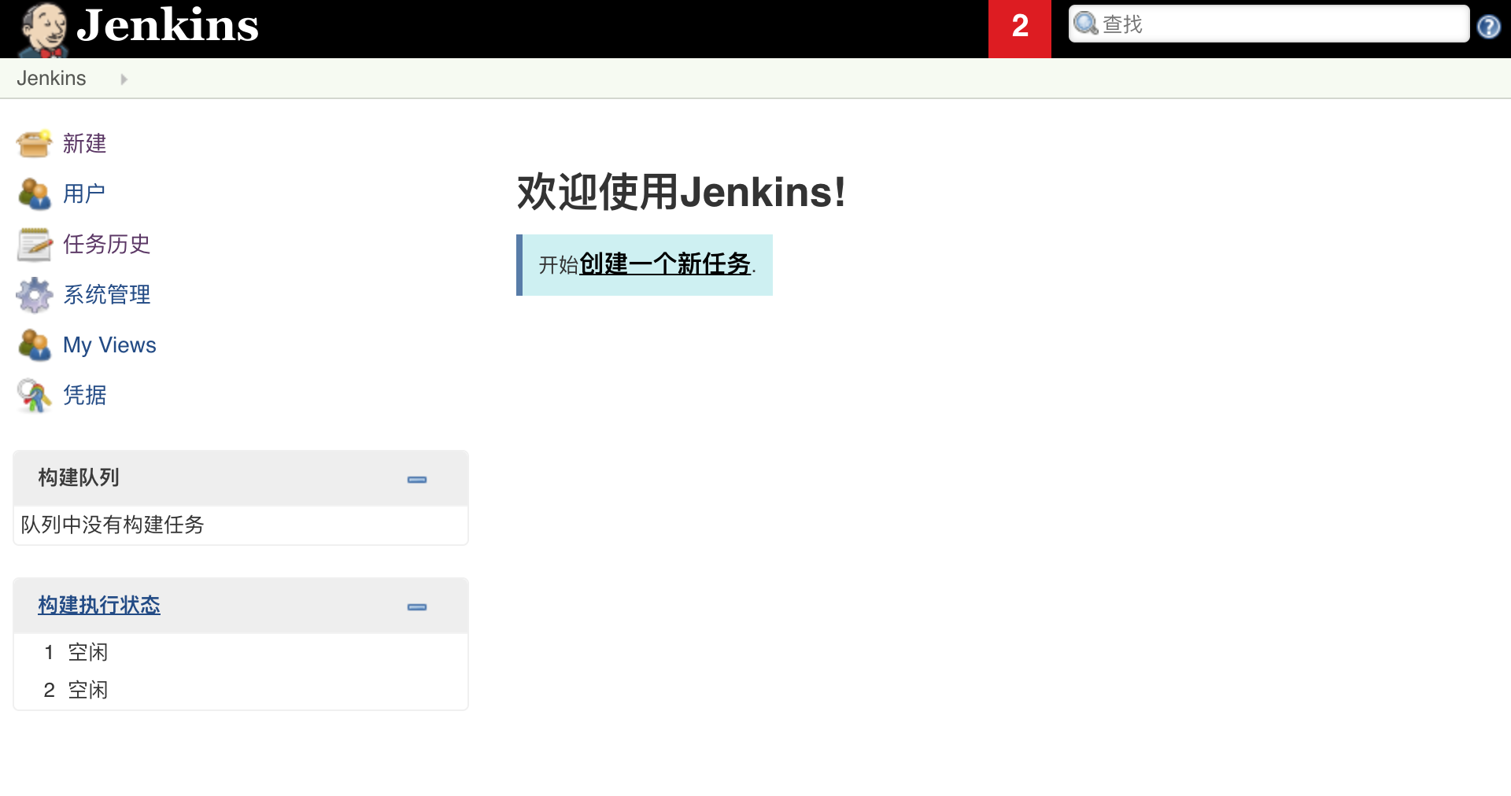The image size is (1511, 796).
Task: Collapse the 构建队列 panel
Action: 416,479
